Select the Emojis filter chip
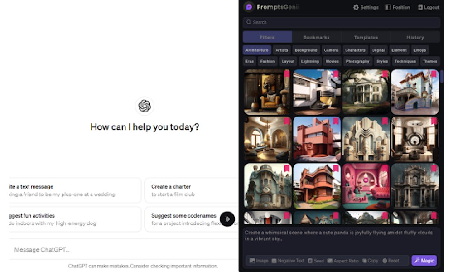The image size is (453, 272). tap(419, 50)
